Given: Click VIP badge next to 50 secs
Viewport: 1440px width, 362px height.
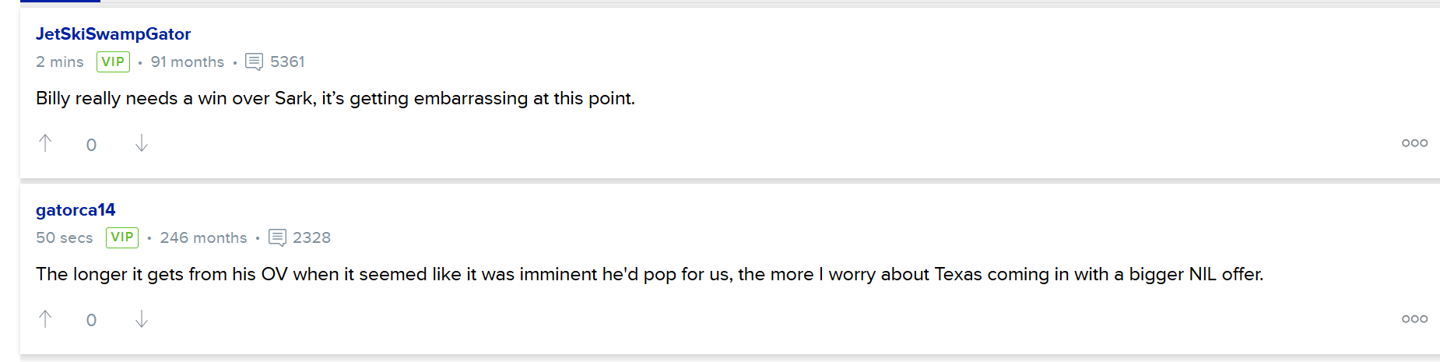Looking at the screenshot, I should (122, 237).
